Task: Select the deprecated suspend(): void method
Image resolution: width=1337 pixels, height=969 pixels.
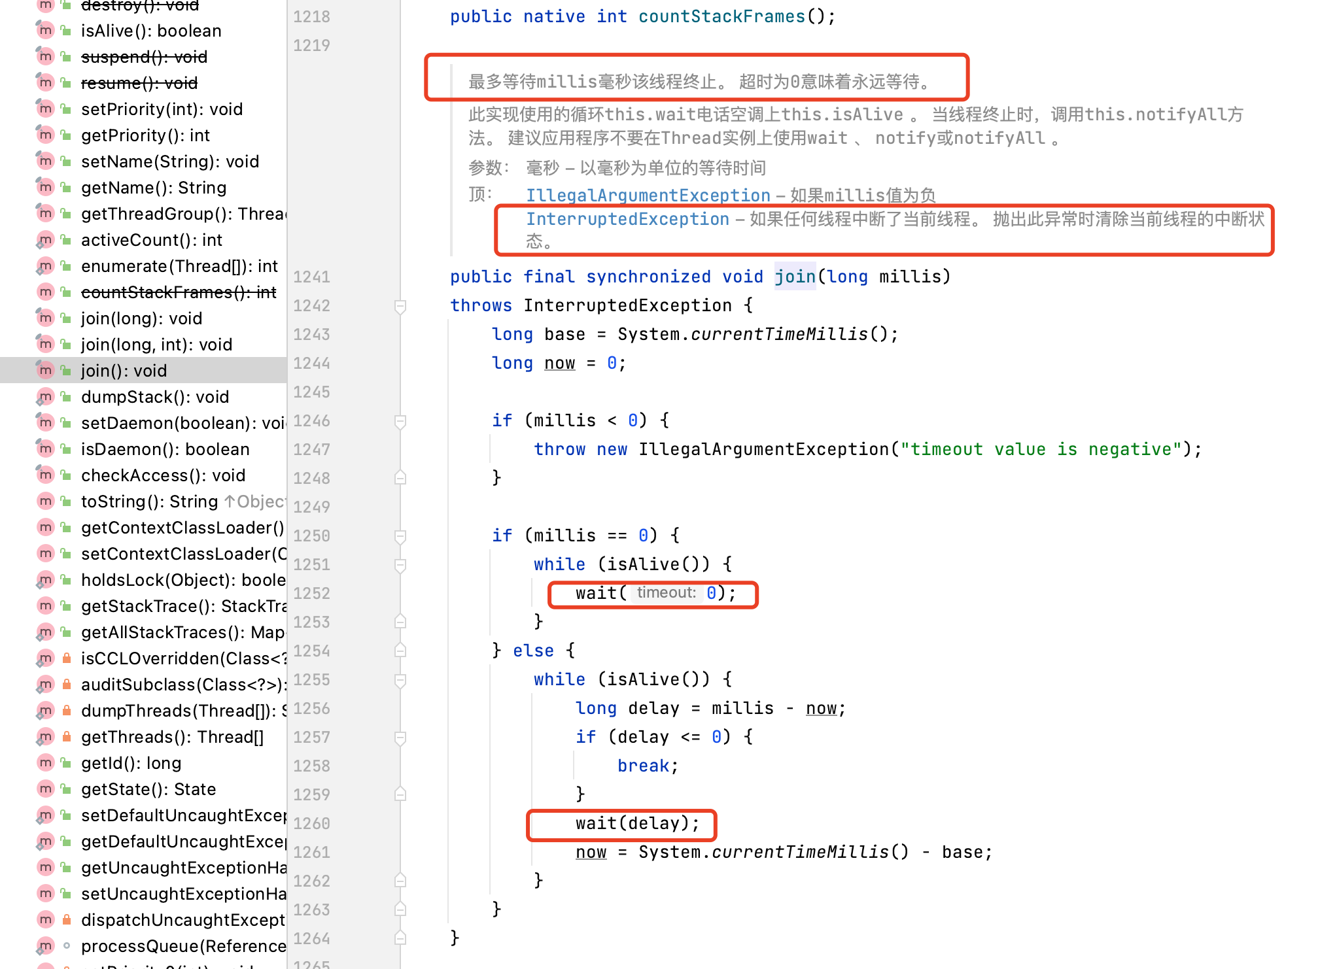Action: [144, 57]
